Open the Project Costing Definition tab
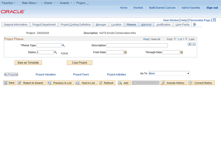 (76, 25)
